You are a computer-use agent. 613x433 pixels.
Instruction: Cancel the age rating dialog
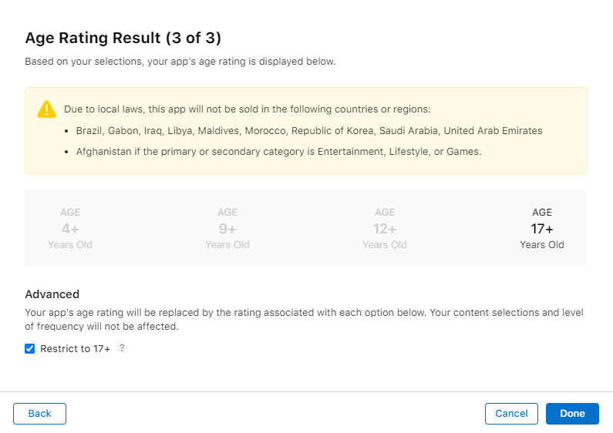click(x=511, y=414)
